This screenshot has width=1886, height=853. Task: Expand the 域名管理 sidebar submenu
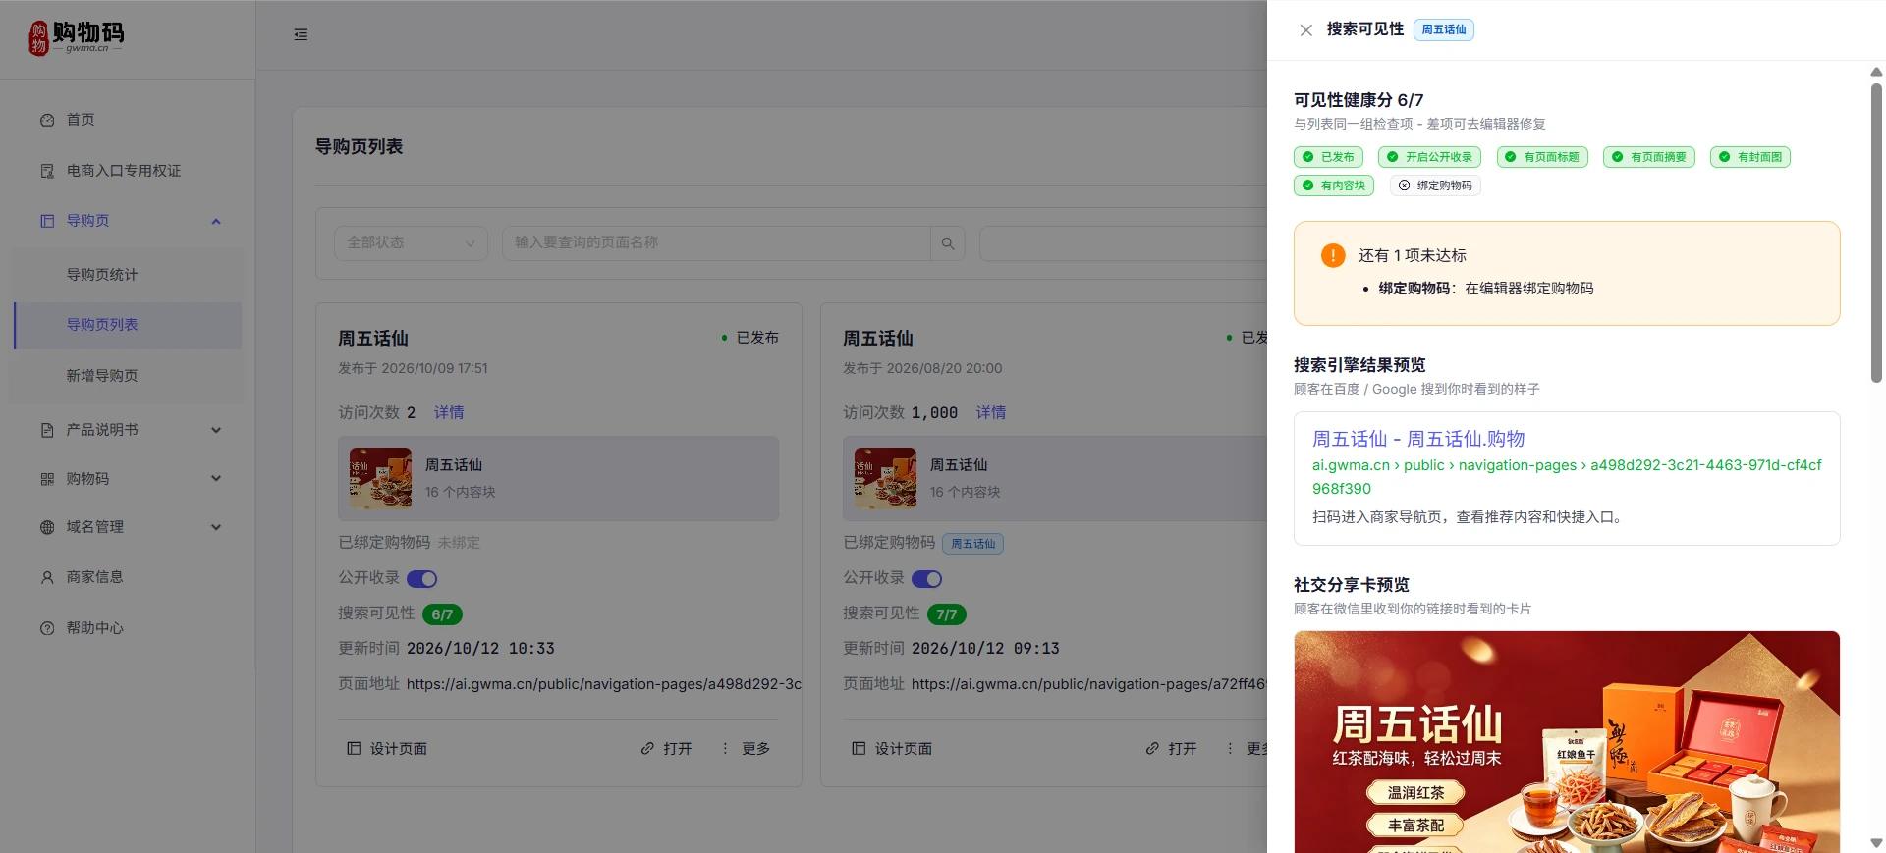tap(216, 527)
